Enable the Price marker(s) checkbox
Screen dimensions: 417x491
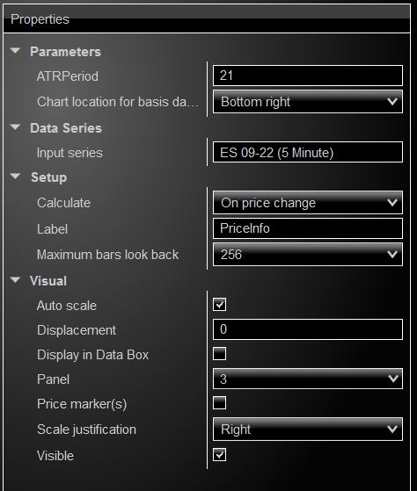(219, 402)
